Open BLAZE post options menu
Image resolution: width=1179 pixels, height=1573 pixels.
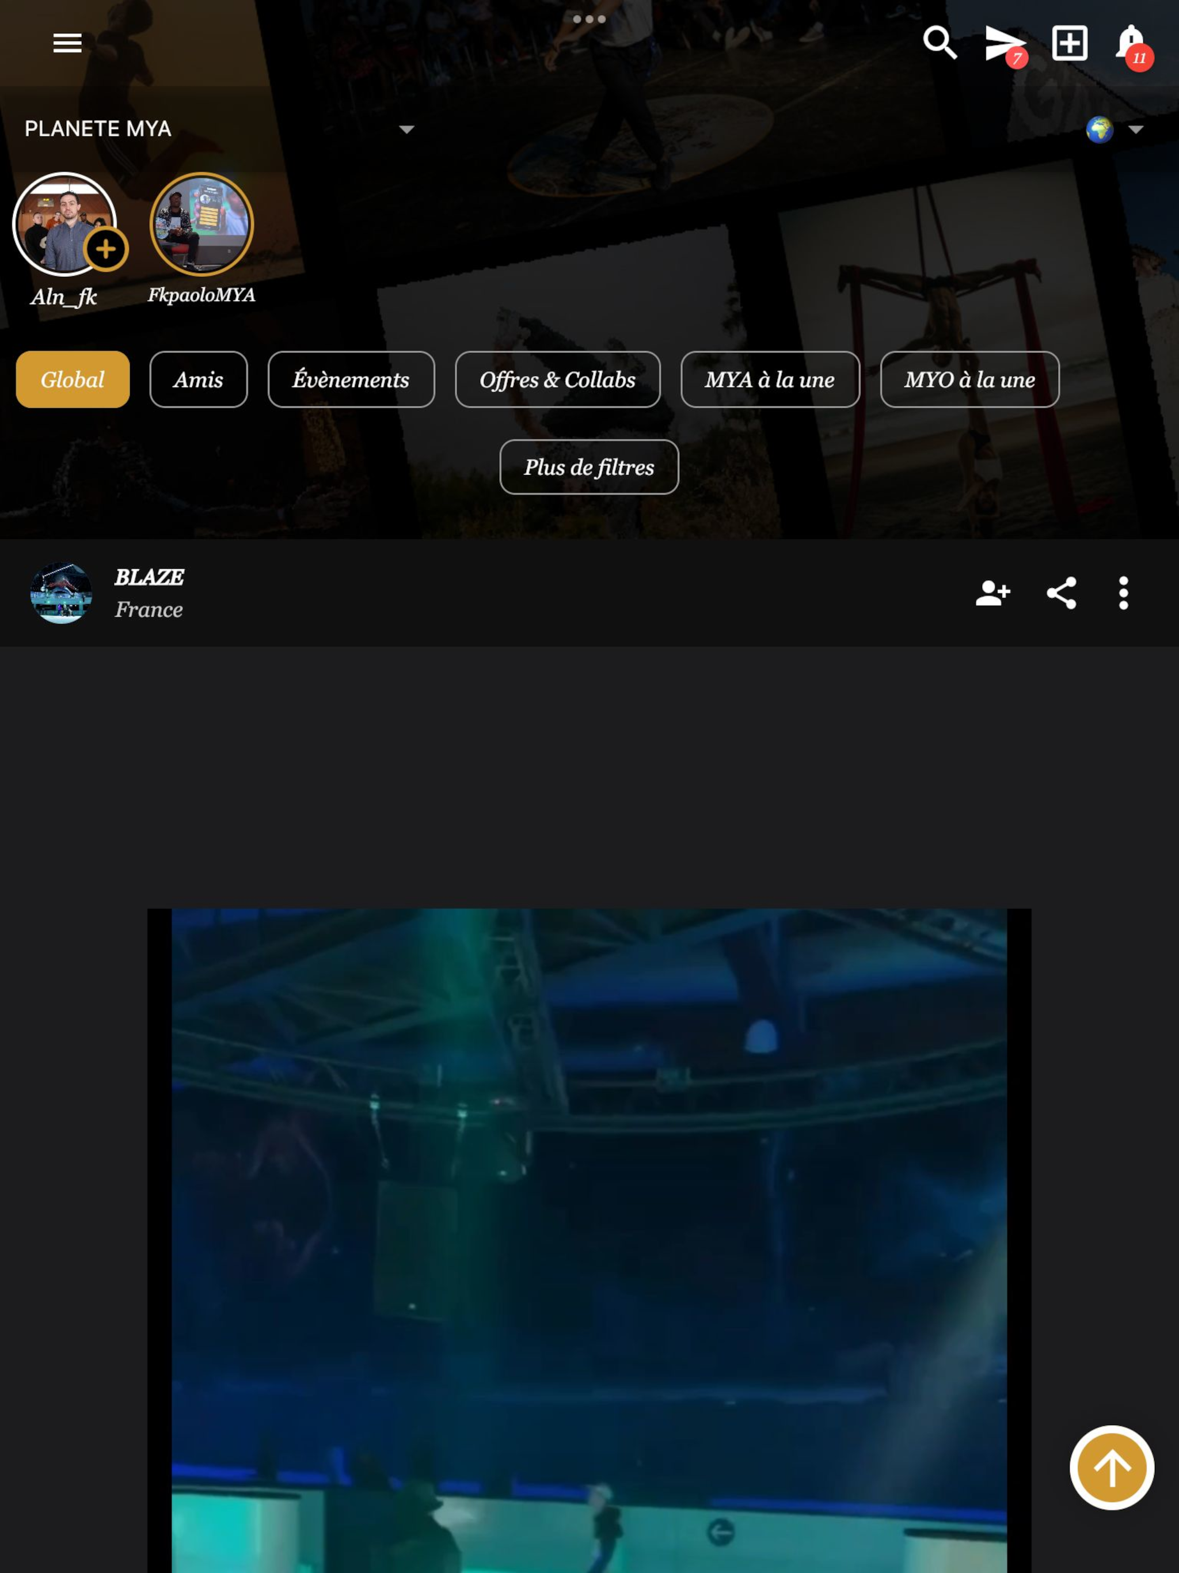1124,593
